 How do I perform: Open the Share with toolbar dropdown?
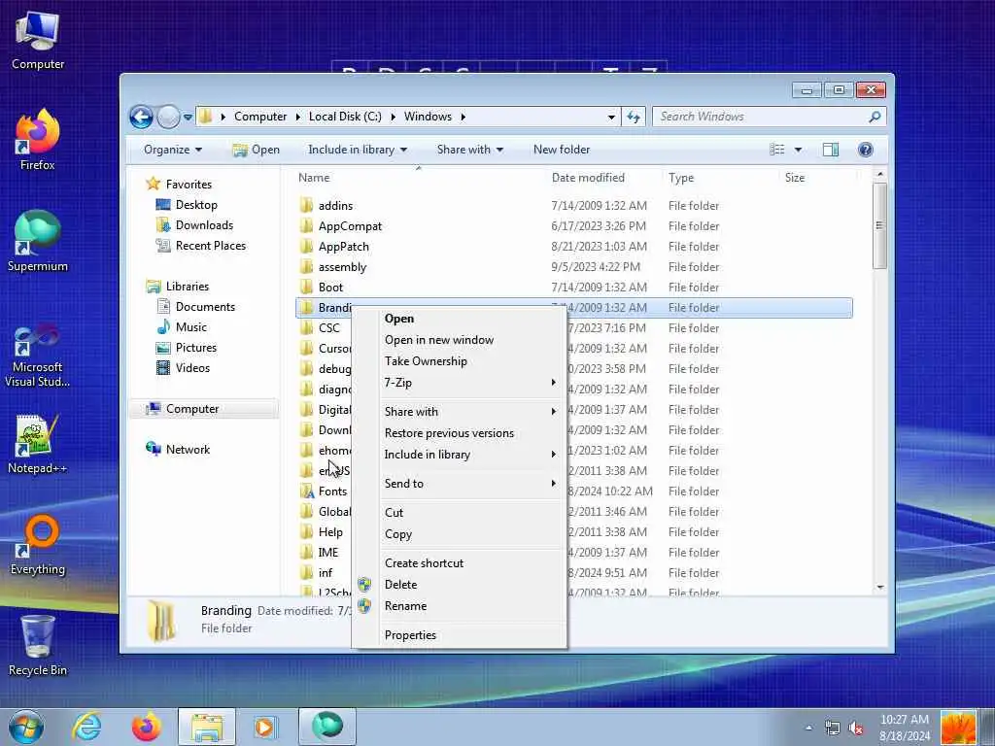coord(469,150)
